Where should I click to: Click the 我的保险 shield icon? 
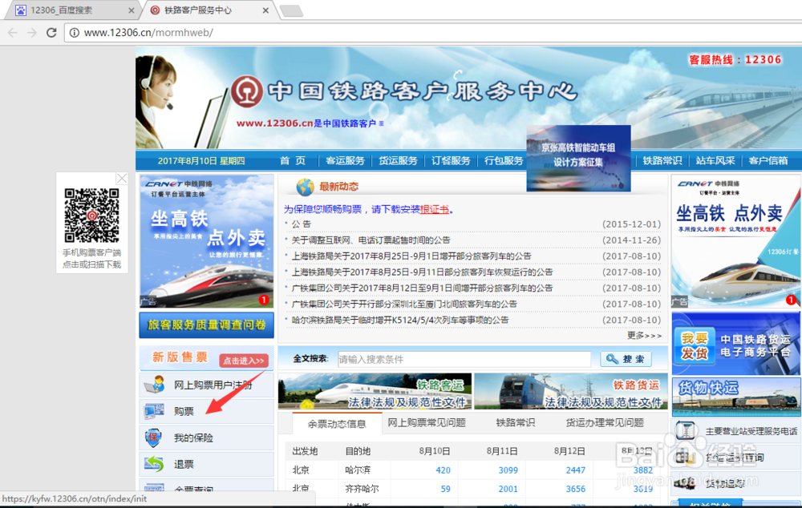[x=153, y=437]
